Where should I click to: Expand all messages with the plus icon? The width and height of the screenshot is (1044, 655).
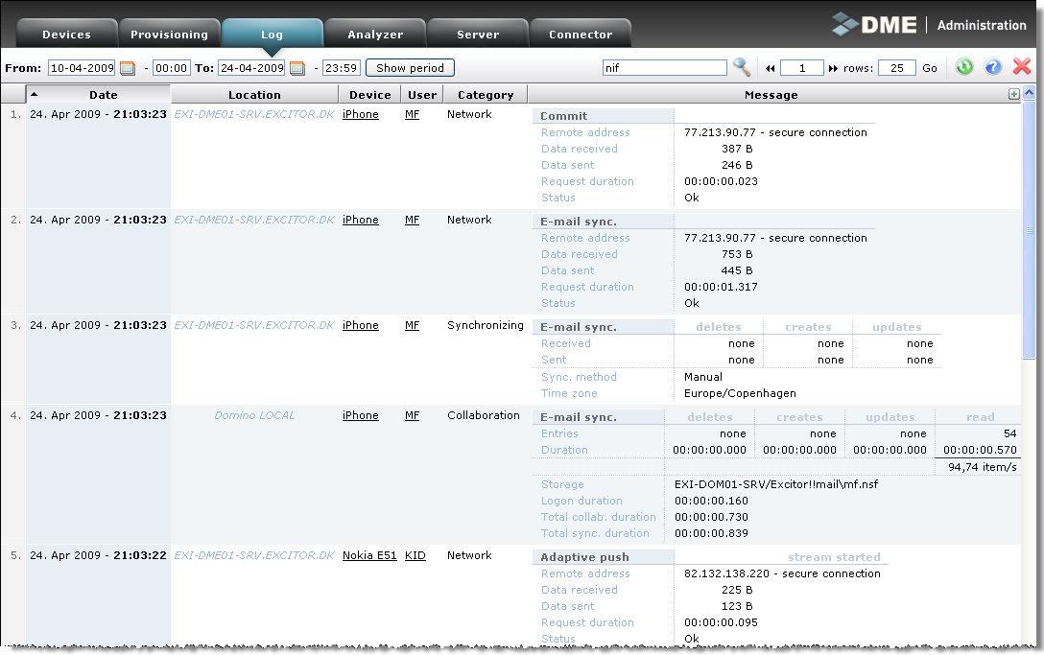point(1013,94)
